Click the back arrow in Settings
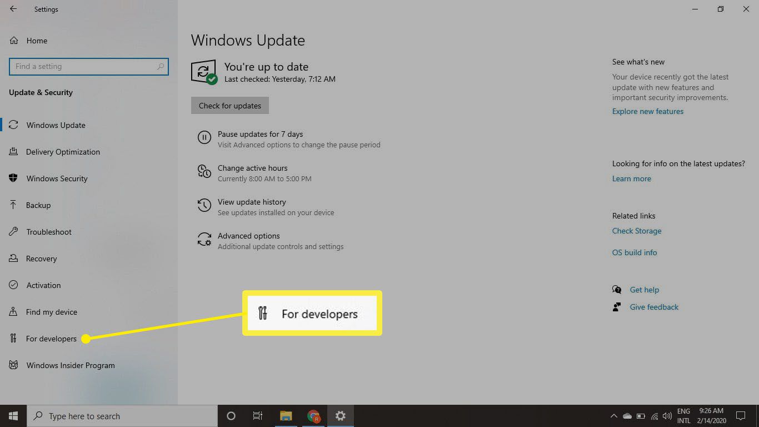Image resolution: width=759 pixels, height=427 pixels. pyautogui.click(x=13, y=9)
